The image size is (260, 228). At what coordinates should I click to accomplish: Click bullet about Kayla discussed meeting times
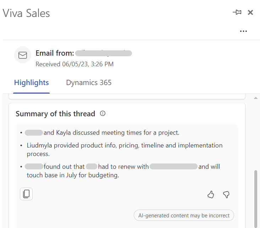[102, 133]
